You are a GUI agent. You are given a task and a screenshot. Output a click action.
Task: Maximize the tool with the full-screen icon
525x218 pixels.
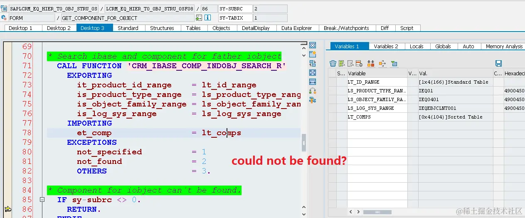(313, 72)
